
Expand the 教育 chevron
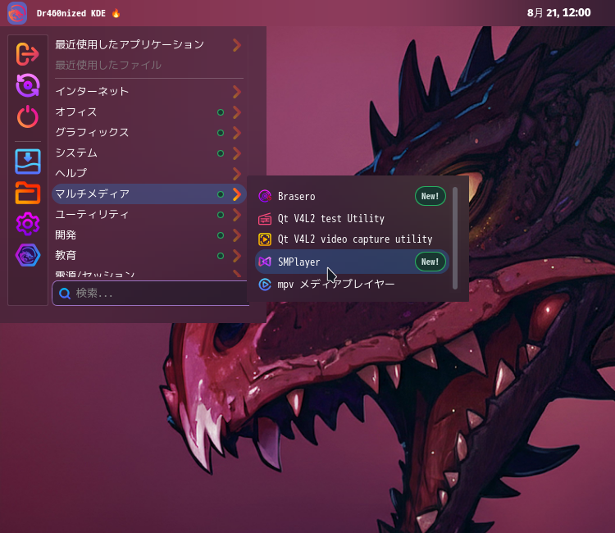pyautogui.click(x=236, y=255)
